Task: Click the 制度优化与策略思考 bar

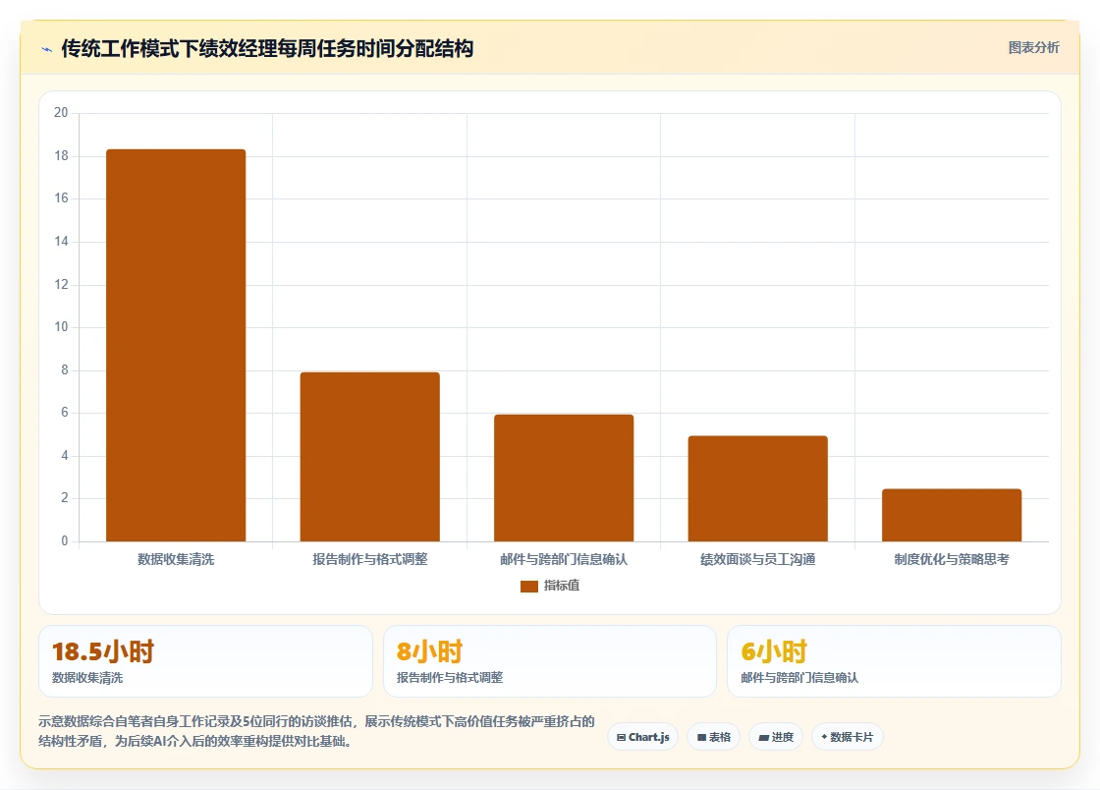Action: 952,515
